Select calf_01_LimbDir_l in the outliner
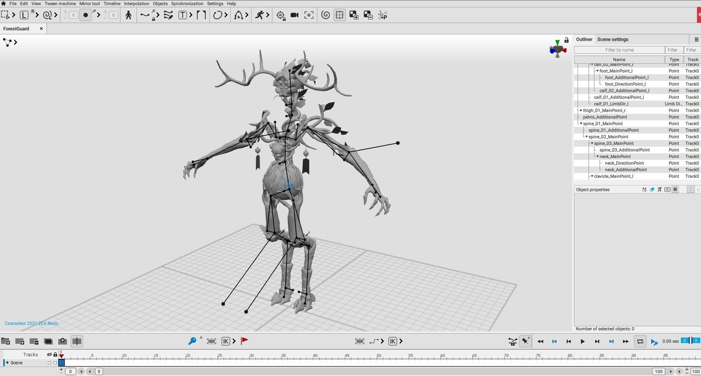 [x=611, y=104]
